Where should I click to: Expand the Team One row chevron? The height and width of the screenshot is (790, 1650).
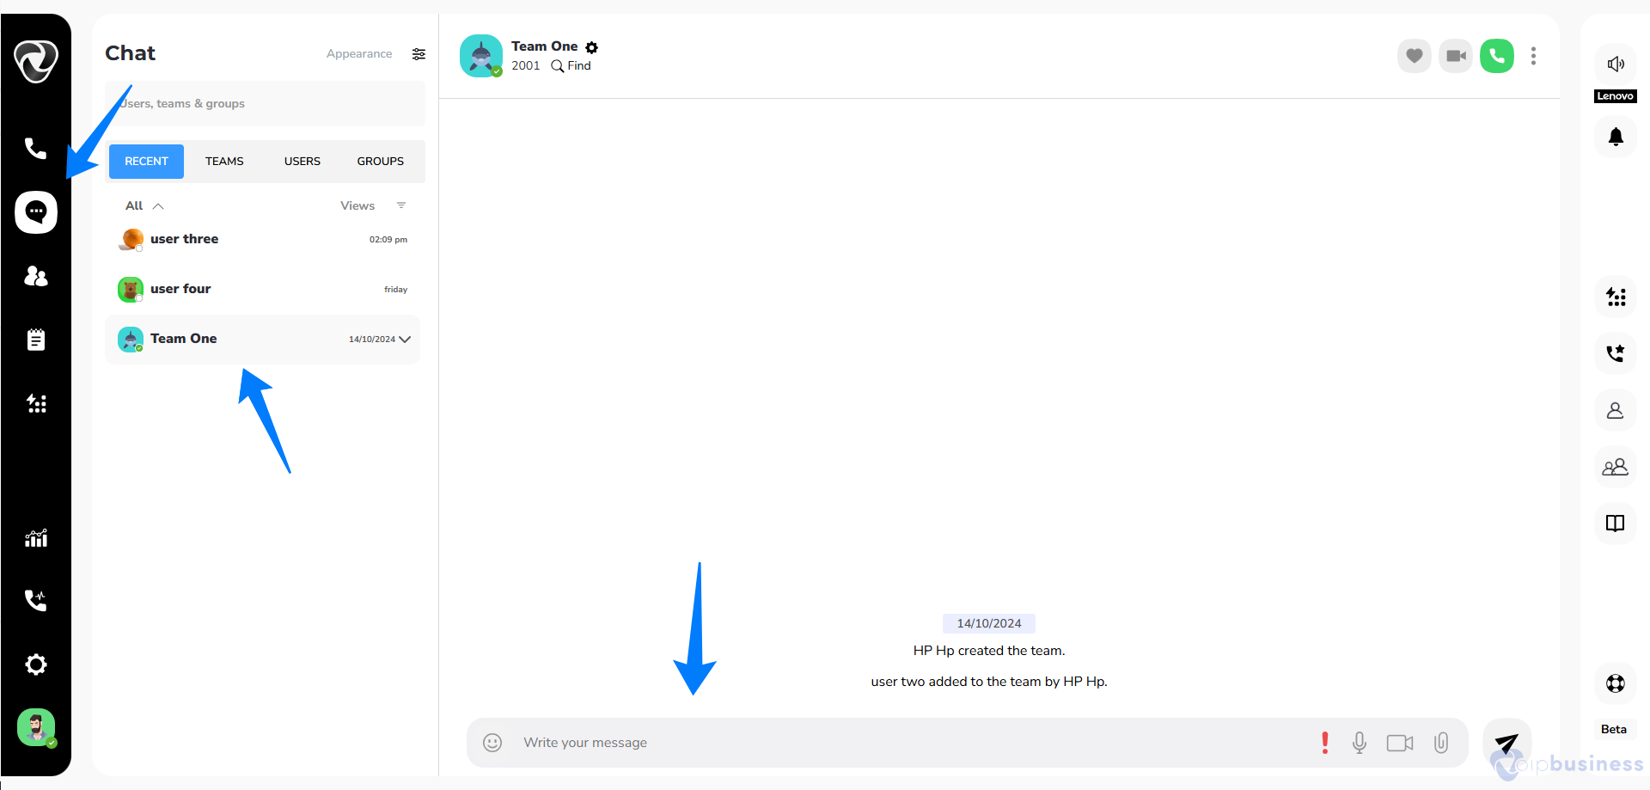click(x=405, y=340)
